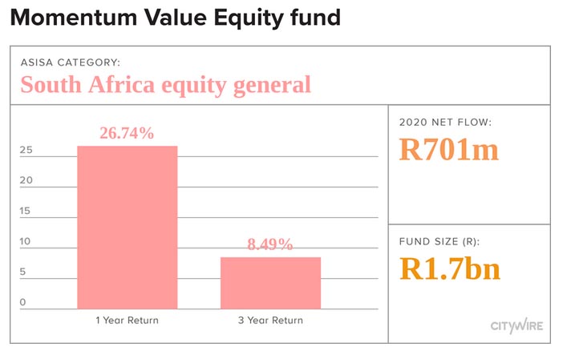Viewport: 563px width, 351px height.
Task: Select the 1 Year Return axis label
Action: click(126, 321)
